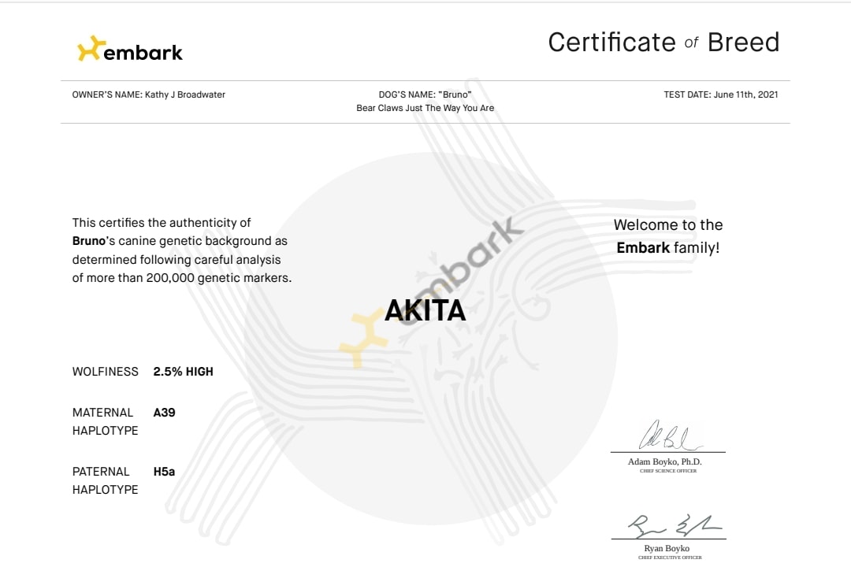
Task: Select the test date 'June 11th, 2021'
Action: click(745, 94)
